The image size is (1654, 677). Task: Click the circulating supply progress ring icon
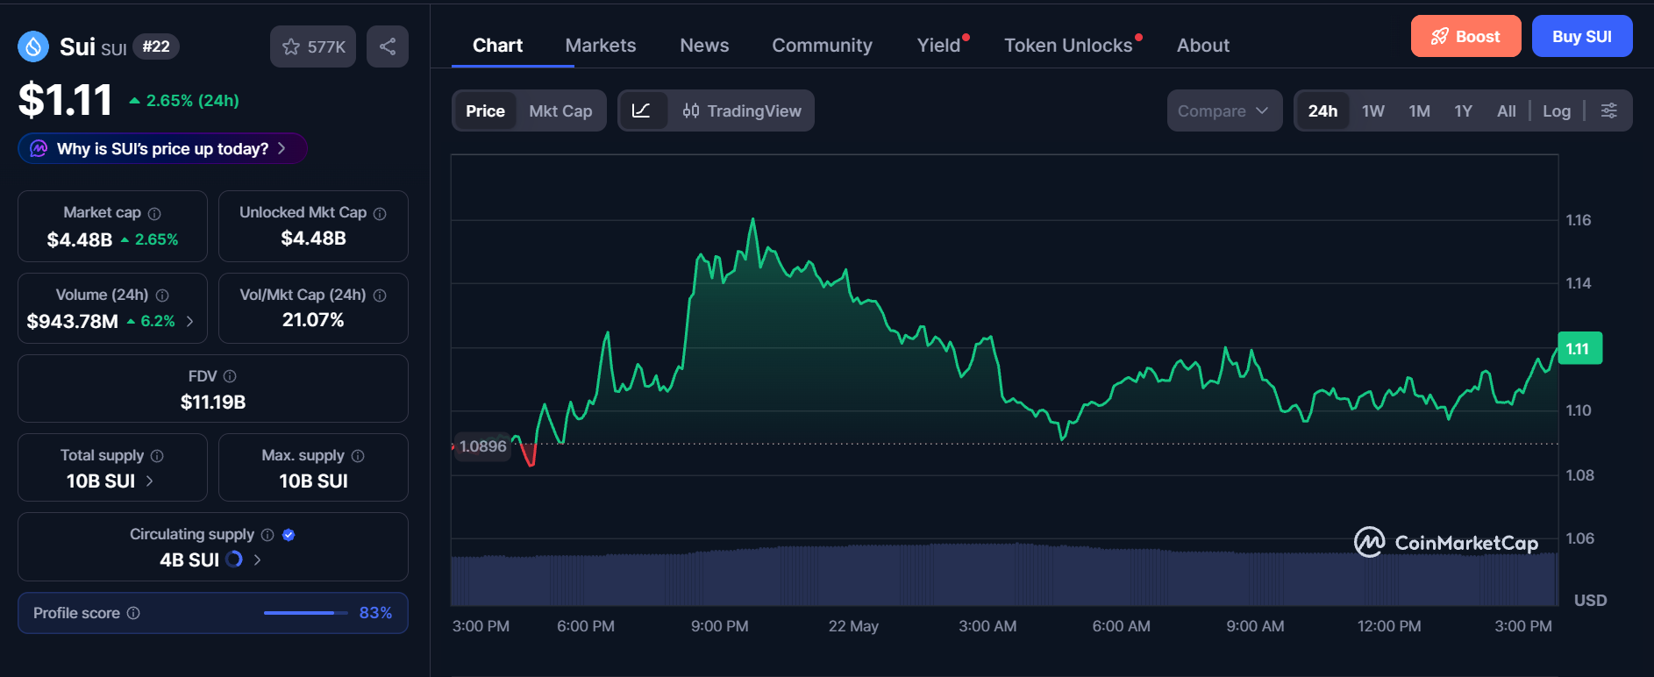[234, 559]
